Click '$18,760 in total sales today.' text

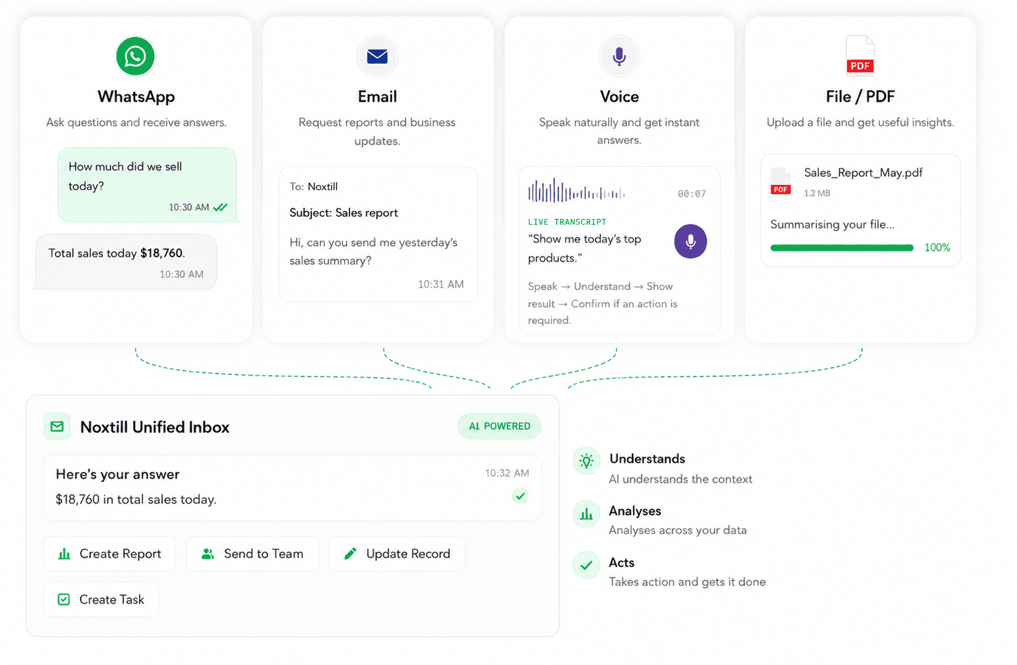tap(136, 500)
